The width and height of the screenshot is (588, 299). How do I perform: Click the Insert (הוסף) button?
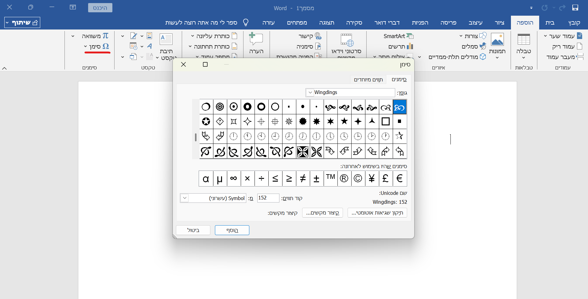coord(232,230)
